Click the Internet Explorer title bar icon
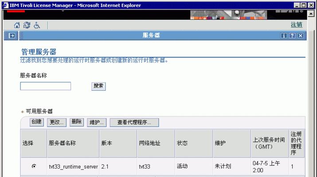The height and width of the screenshot is (177, 317). (x=5, y=5)
